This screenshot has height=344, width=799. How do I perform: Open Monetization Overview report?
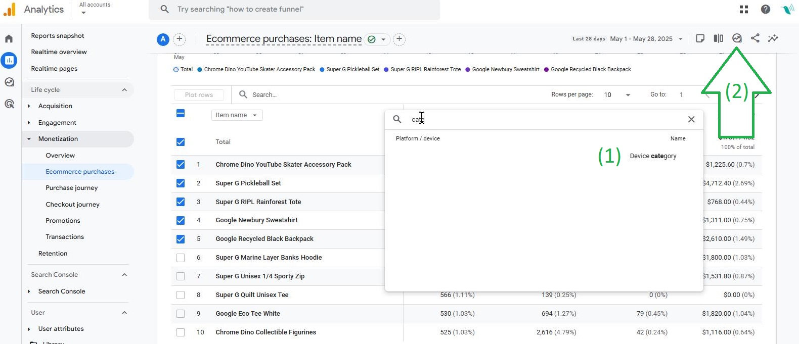pos(60,156)
